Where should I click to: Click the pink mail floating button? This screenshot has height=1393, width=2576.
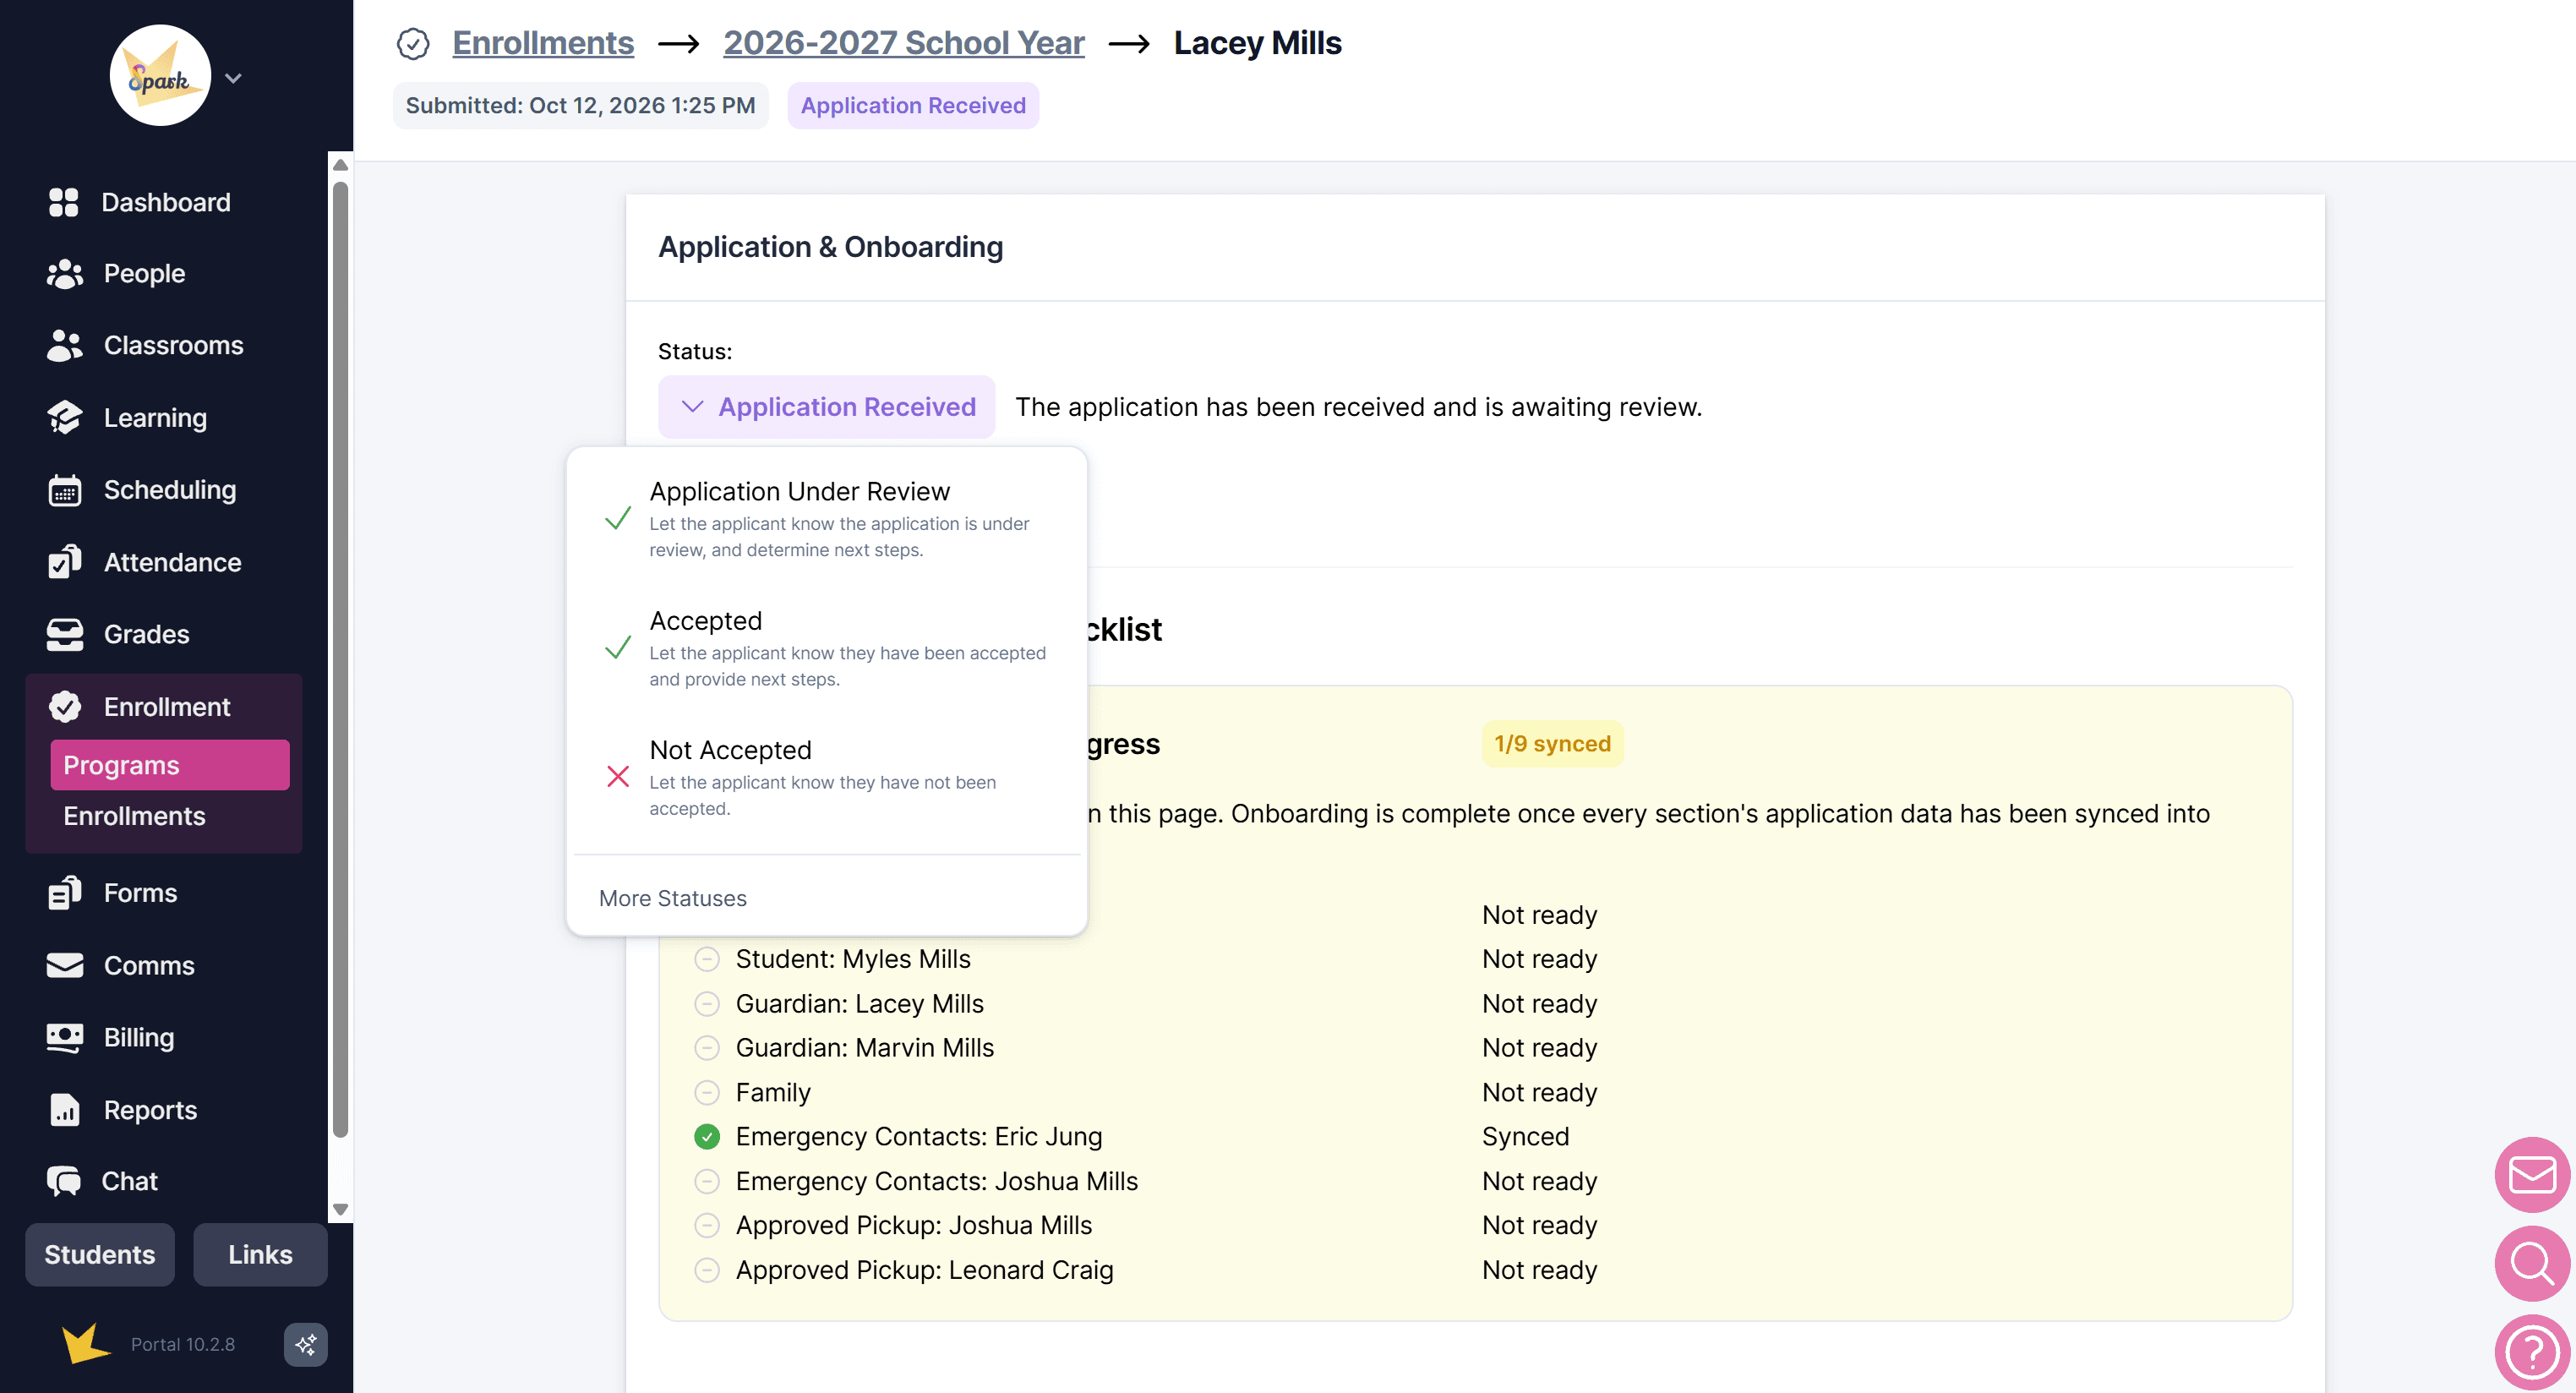(2532, 1174)
